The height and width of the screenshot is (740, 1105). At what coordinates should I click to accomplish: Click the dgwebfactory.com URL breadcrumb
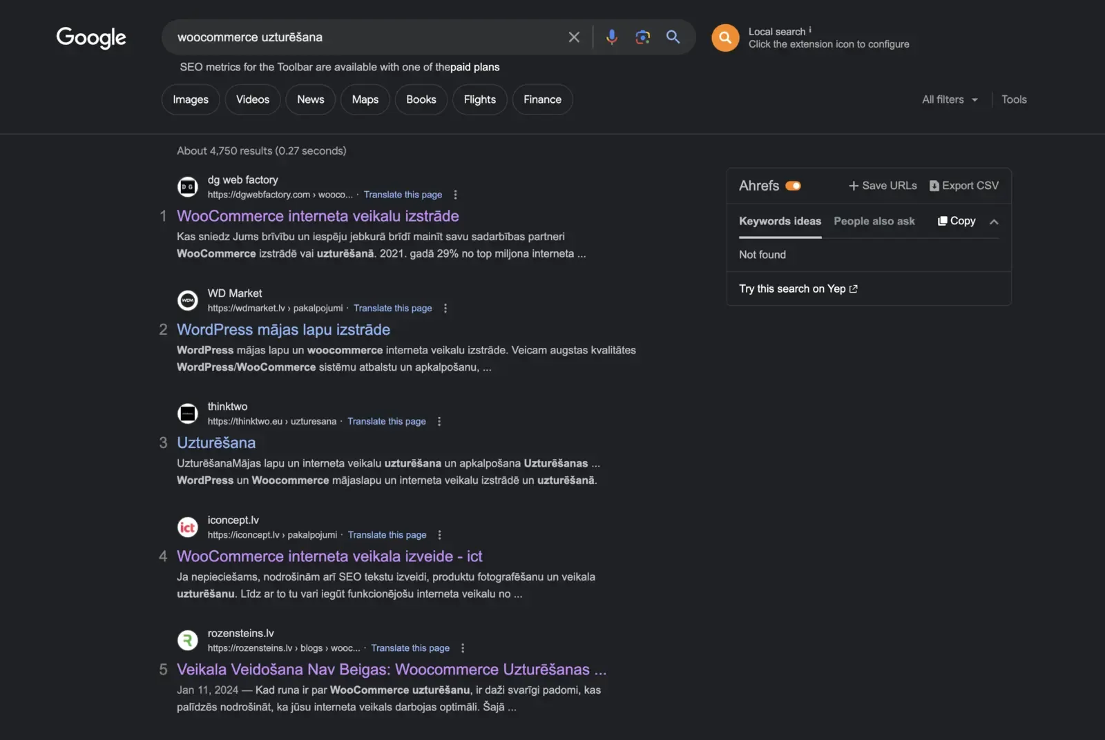(x=280, y=195)
